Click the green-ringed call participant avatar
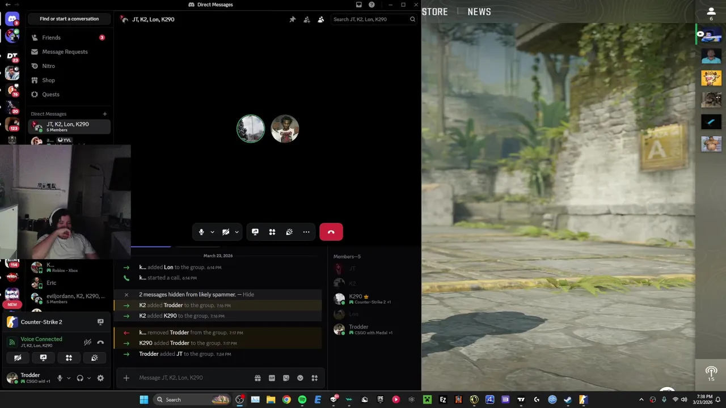The height and width of the screenshot is (408, 726). (251, 129)
